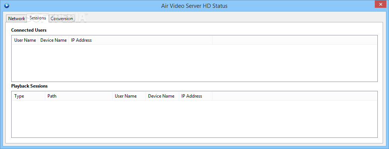Sort Connected Users by User Name column

coord(25,40)
